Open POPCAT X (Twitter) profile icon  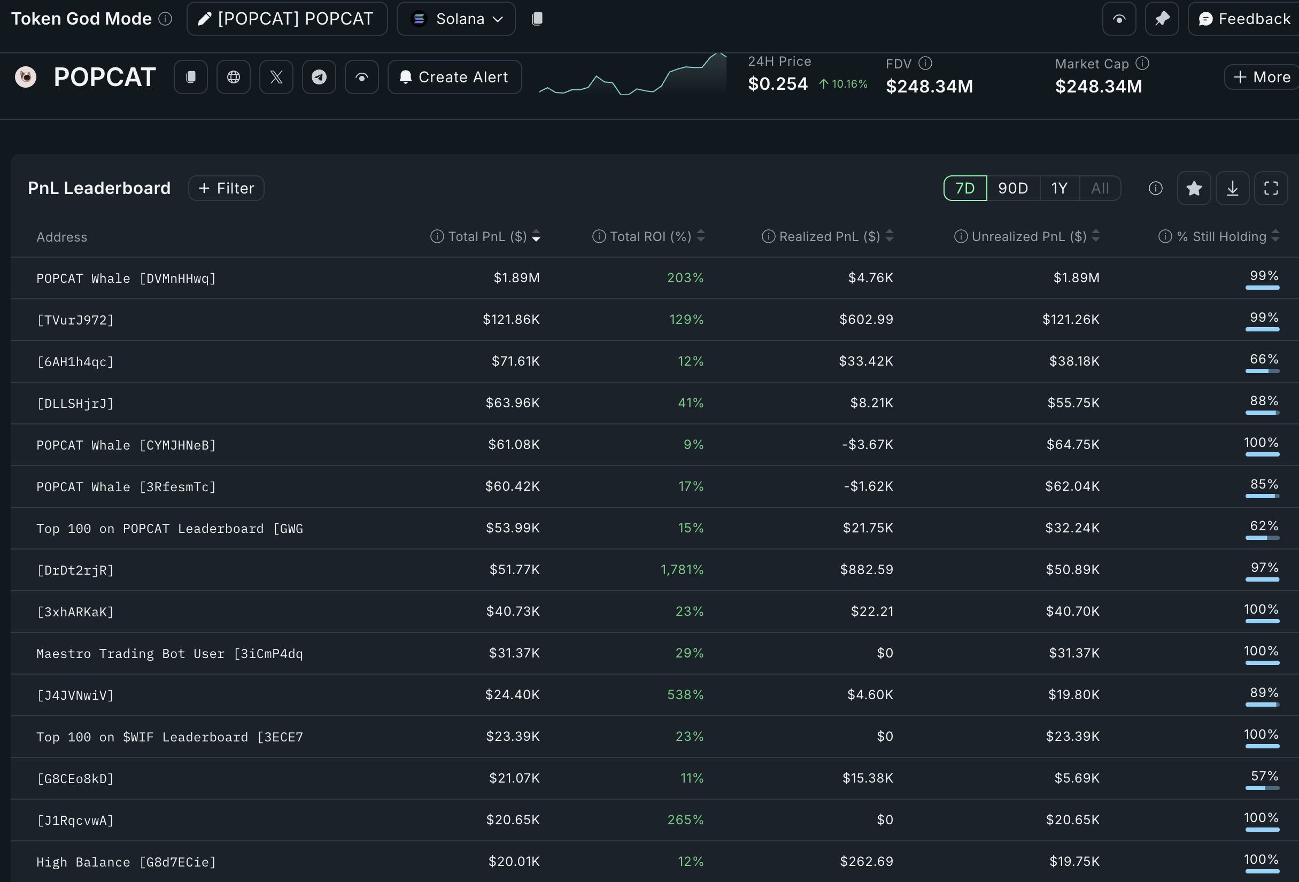point(276,77)
